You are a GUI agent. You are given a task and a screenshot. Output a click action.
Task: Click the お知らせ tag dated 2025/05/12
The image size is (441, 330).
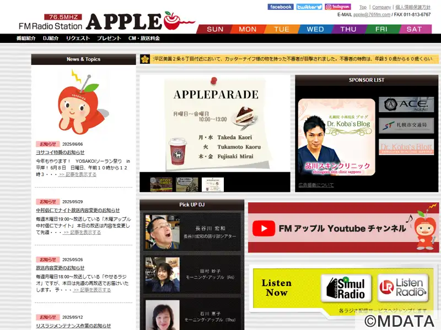tap(48, 317)
